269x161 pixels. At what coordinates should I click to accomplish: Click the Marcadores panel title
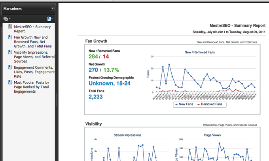tap(13, 8)
